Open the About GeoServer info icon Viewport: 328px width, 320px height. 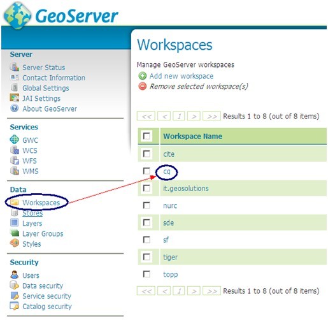point(15,108)
